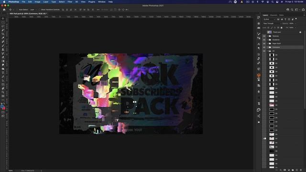Select the Rectangular Marquee tool
The height and width of the screenshot is (172, 306).
point(3,22)
